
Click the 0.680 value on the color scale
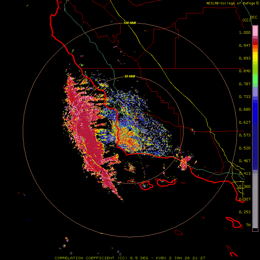[x=245, y=109]
